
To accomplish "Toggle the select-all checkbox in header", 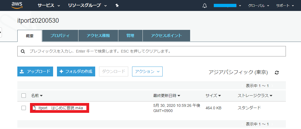I will tap(24, 96).
